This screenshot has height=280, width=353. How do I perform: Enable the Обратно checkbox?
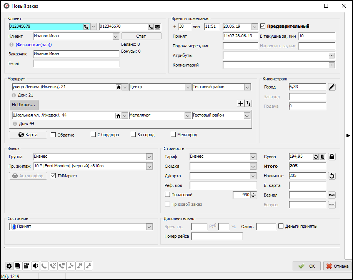pos(53,135)
